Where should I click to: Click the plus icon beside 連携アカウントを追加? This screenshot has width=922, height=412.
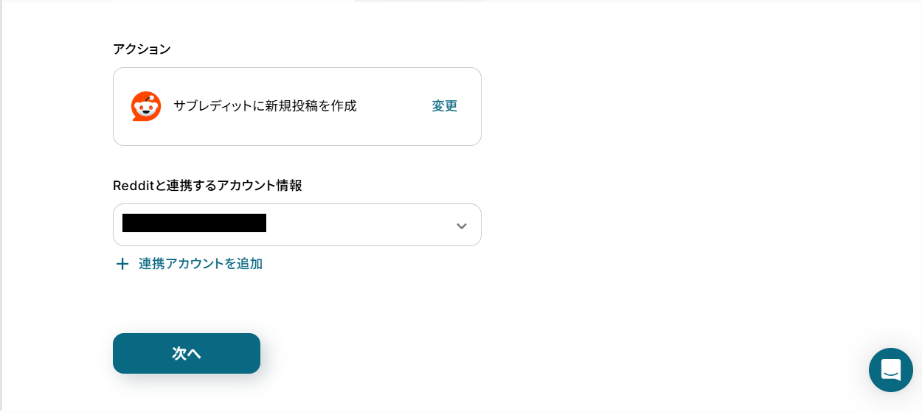(x=122, y=264)
